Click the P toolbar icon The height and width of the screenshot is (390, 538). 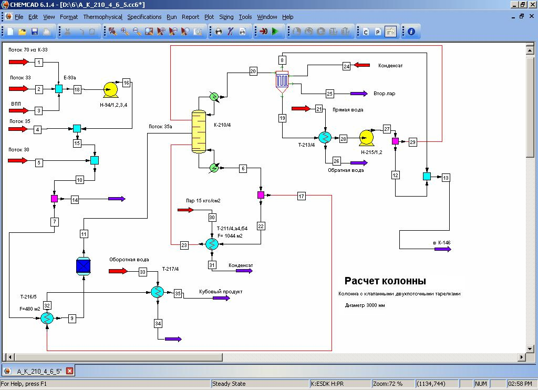[x=377, y=32]
